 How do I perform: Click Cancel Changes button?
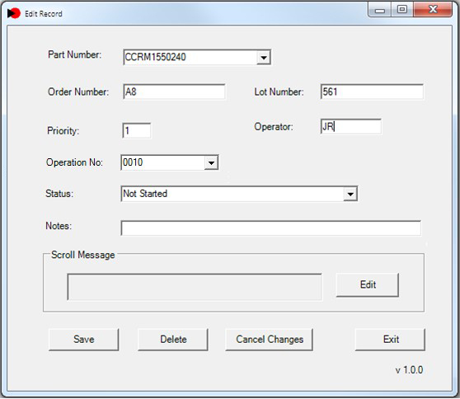(x=270, y=340)
